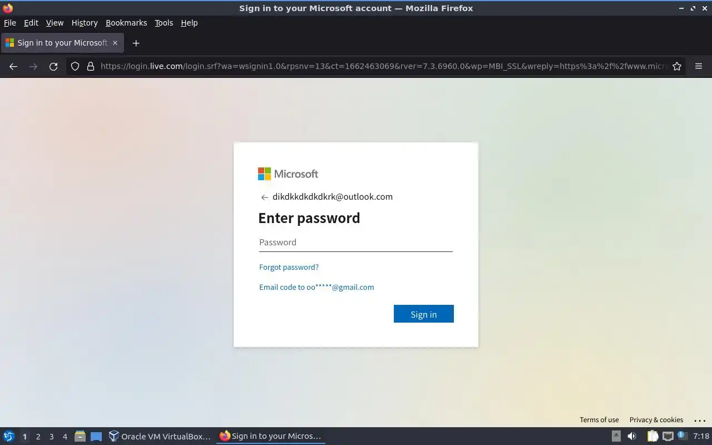Open the File menu
Image resolution: width=712 pixels, height=445 pixels.
[9, 23]
